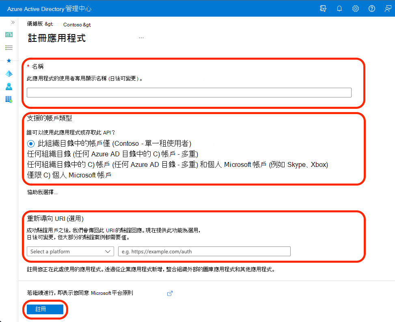Click the 註冊 button
Screen dimensions: 395x322
tap(45, 309)
